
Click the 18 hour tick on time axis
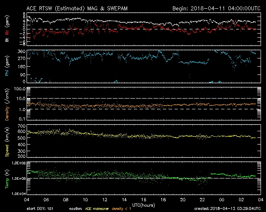click(163, 199)
